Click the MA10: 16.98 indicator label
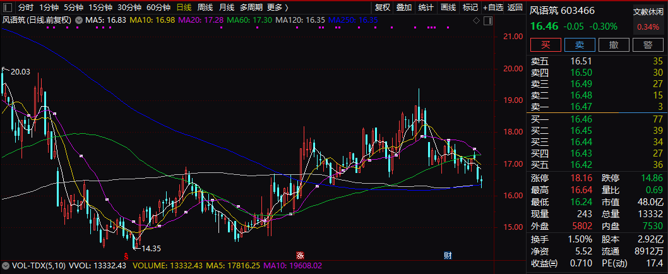 [152, 20]
